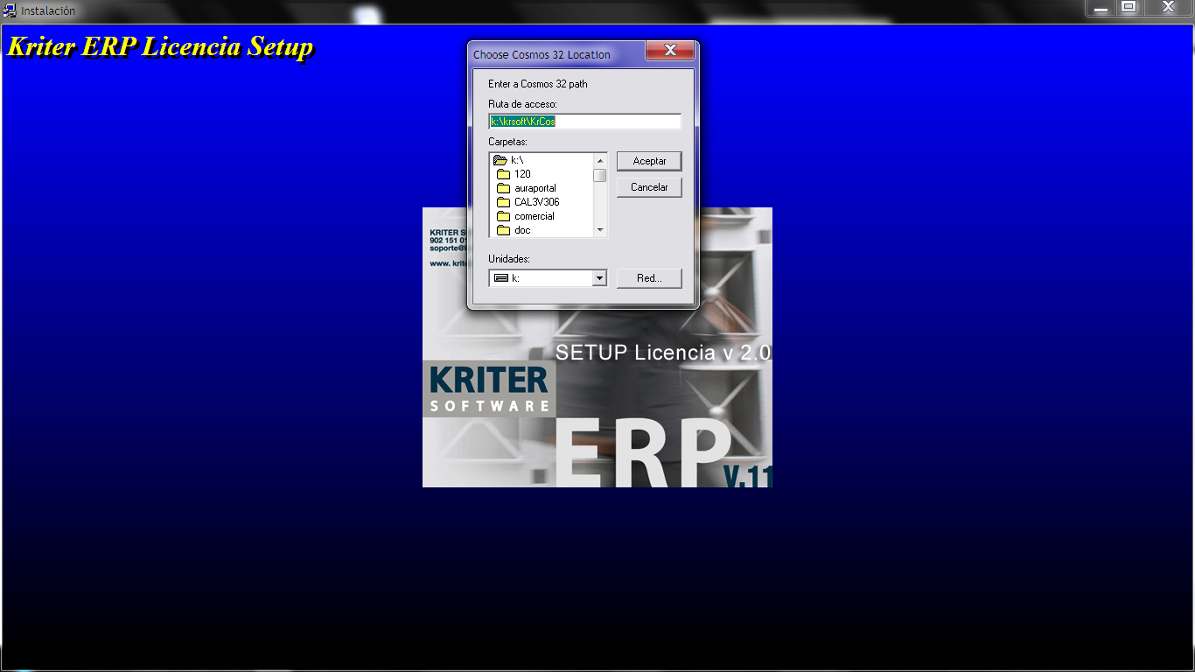
Task: Click the drive icon in Unidades combo
Action: [500, 278]
